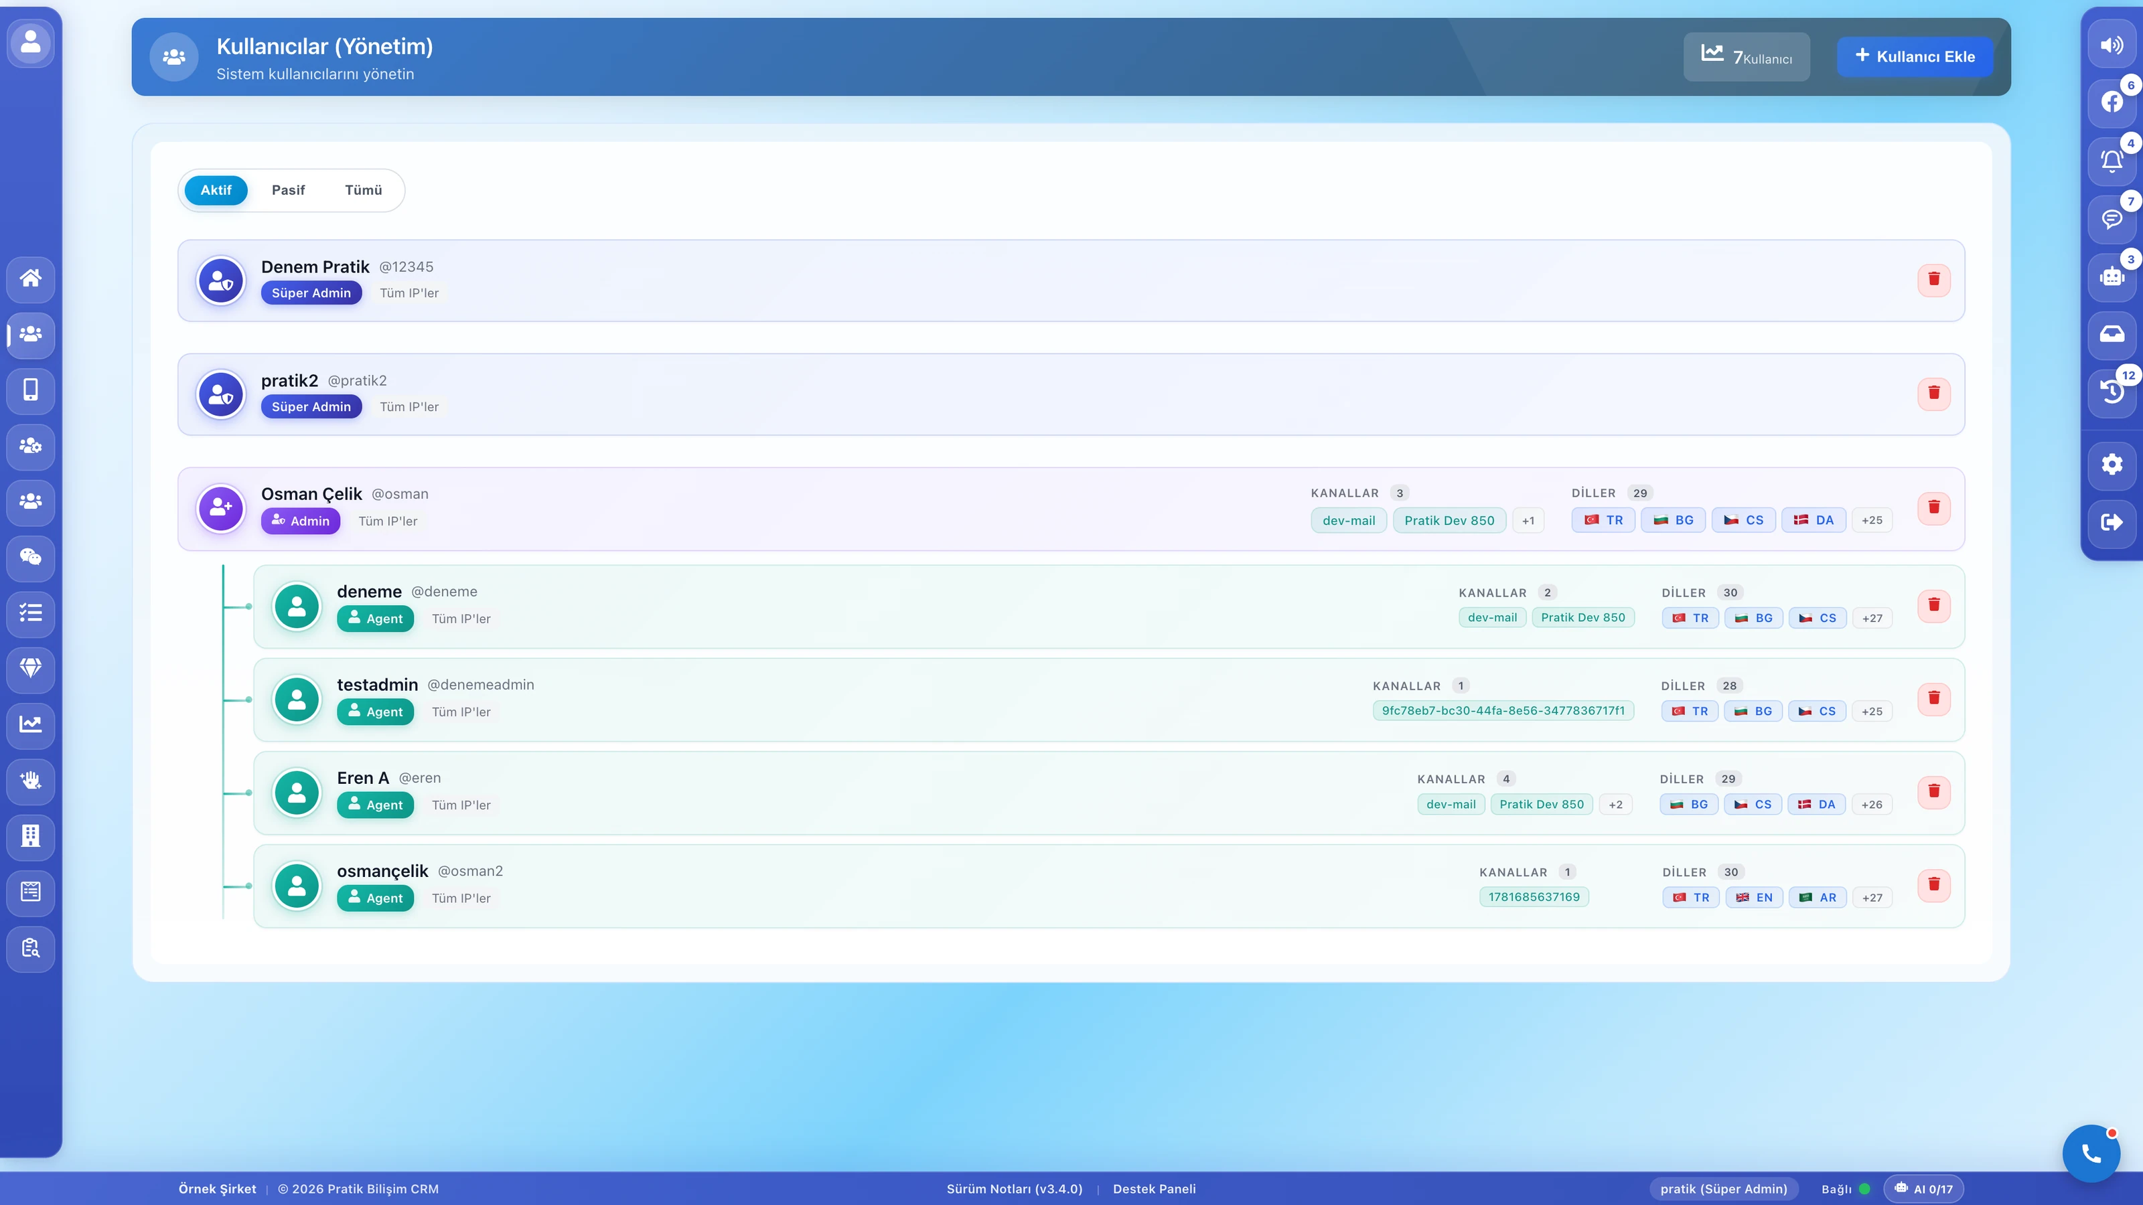
Task: Expand deneme's +27 more languages chip
Action: coord(1872,618)
